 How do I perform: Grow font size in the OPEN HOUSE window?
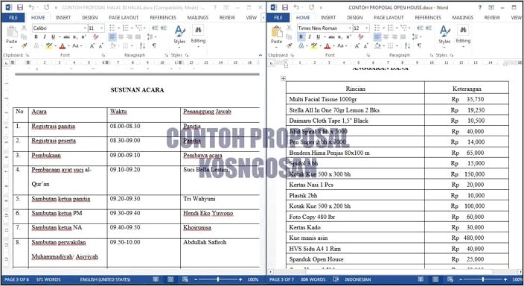357,45
